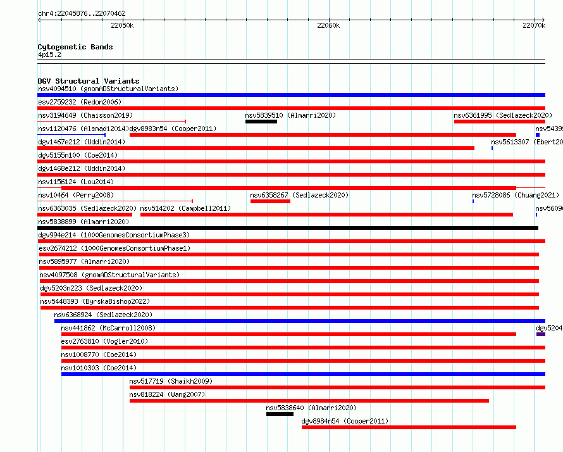Viewport: 563px width, 452px height.
Task: Click the Cytogenetic Bands track title
Action: (x=75, y=47)
